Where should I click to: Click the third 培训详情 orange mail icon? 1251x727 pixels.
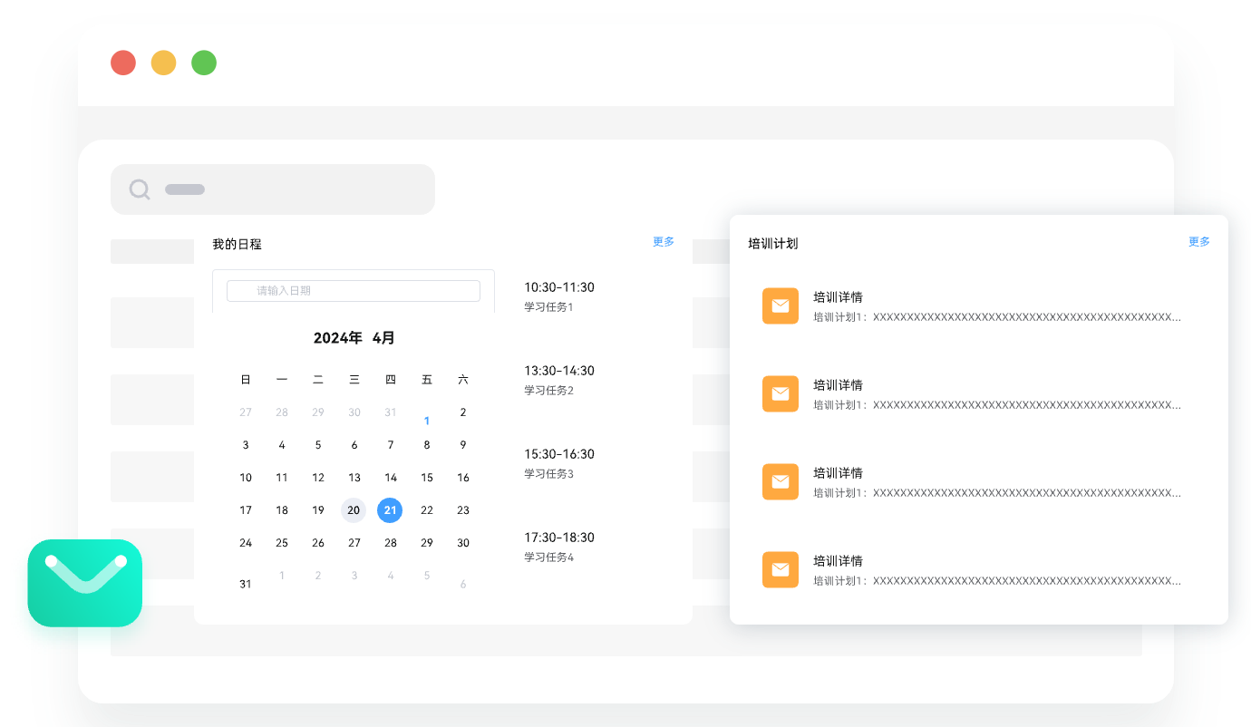(x=781, y=481)
